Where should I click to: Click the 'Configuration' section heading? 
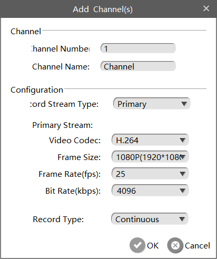click(x=37, y=90)
